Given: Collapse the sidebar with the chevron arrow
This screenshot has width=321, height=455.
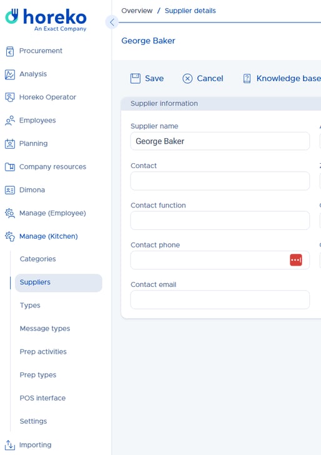Looking at the screenshot, I should (x=112, y=22).
